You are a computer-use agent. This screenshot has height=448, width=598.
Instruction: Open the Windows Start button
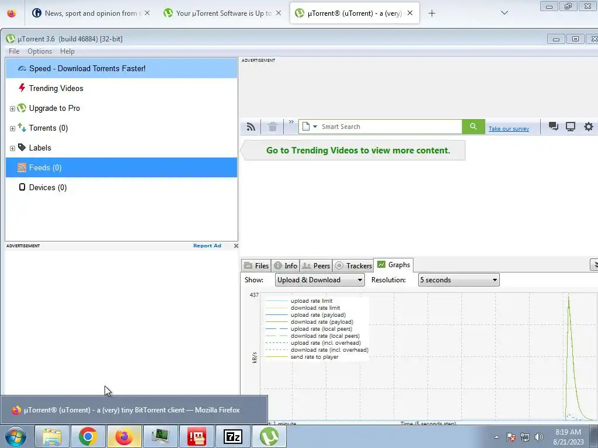pyautogui.click(x=16, y=436)
